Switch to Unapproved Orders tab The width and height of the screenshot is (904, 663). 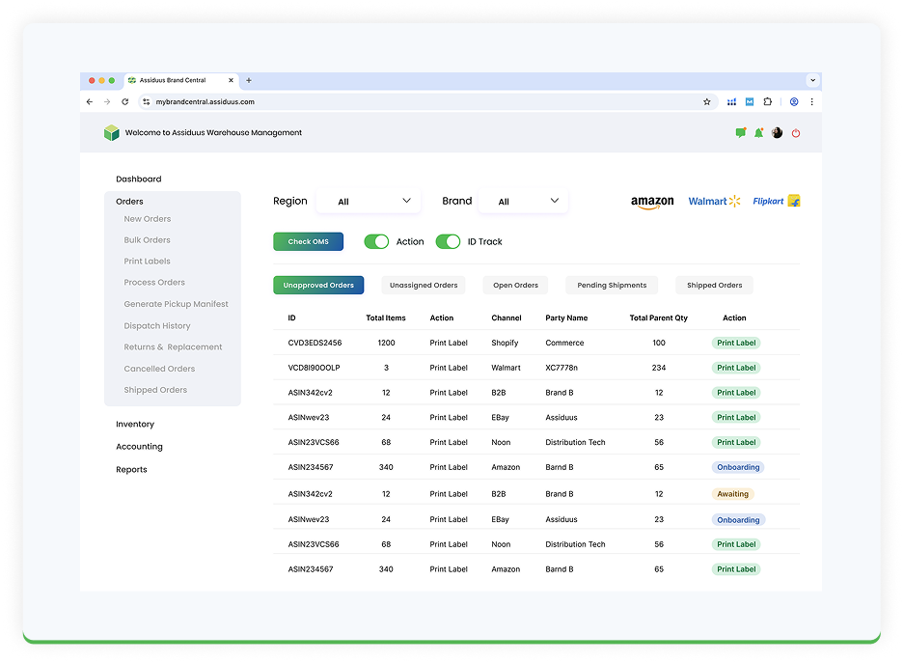tap(318, 285)
